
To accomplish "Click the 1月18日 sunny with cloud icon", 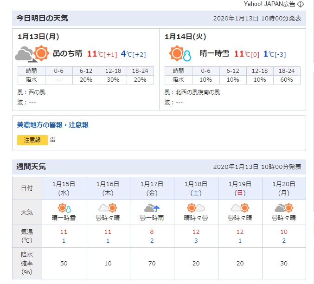I will pyautogui.click(x=196, y=208).
